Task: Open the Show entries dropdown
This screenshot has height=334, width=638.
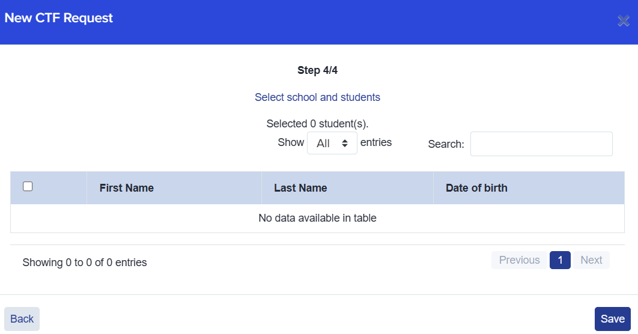Action: click(x=332, y=144)
